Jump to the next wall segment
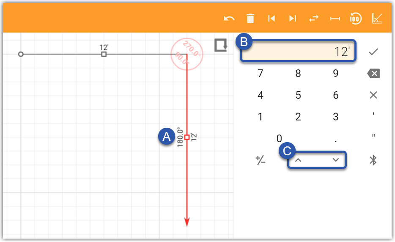This screenshot has width=395, height=242. (x=293, y=18)
